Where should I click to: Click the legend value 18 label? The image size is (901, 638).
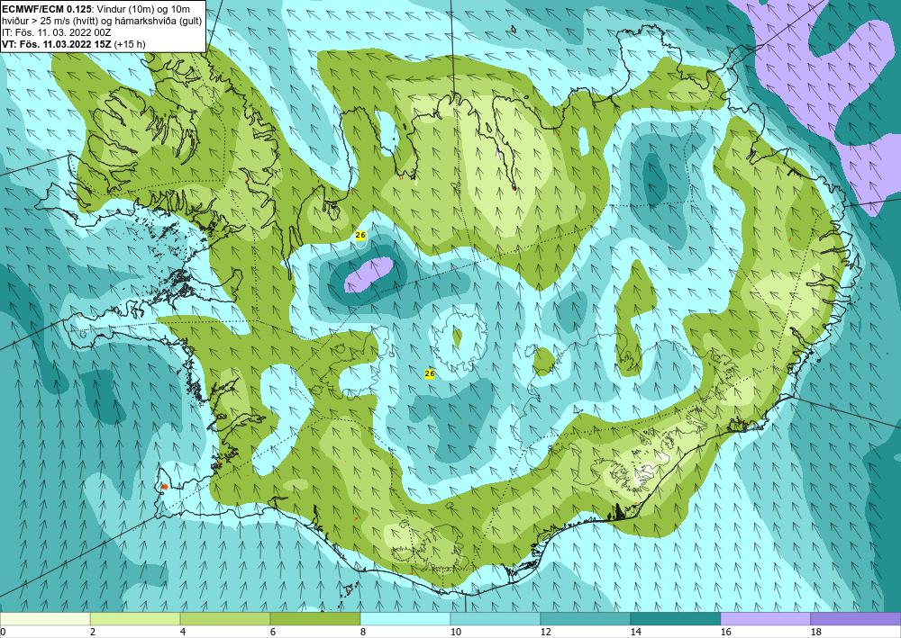click(815, 633)
